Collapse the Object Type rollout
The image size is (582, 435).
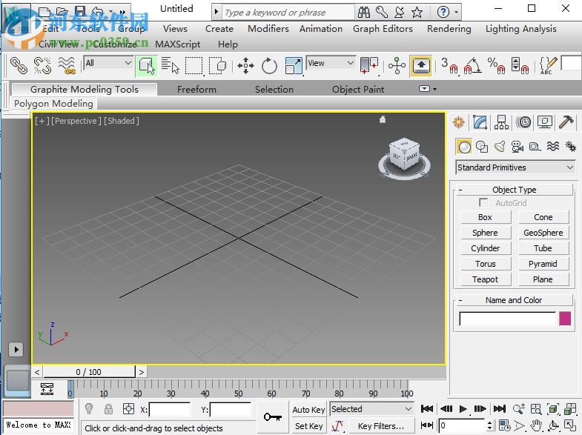coord(515,190)
